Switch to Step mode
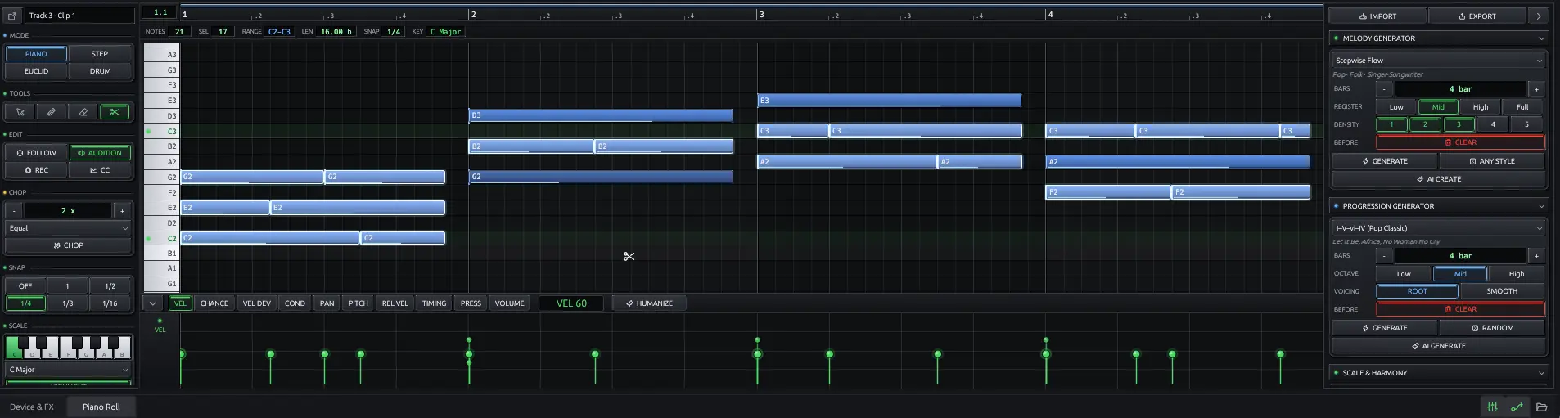Screen dimensions: 1560x418 100,54
